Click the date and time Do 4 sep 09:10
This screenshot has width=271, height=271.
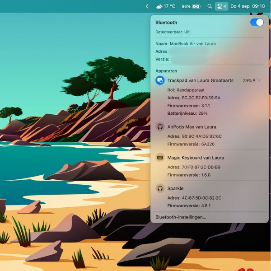pyautogui.click(x=248, y=6)
